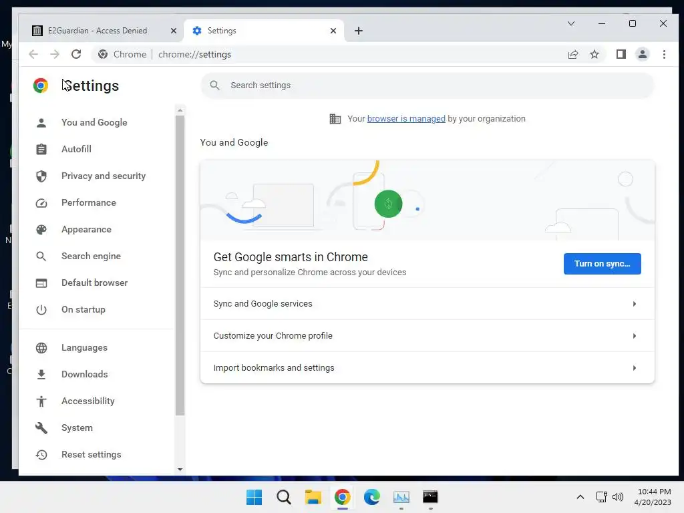The width and height of the screenshot is (684, 513).
Task: Click the Languages globe icon
Action: pos(41,347)
